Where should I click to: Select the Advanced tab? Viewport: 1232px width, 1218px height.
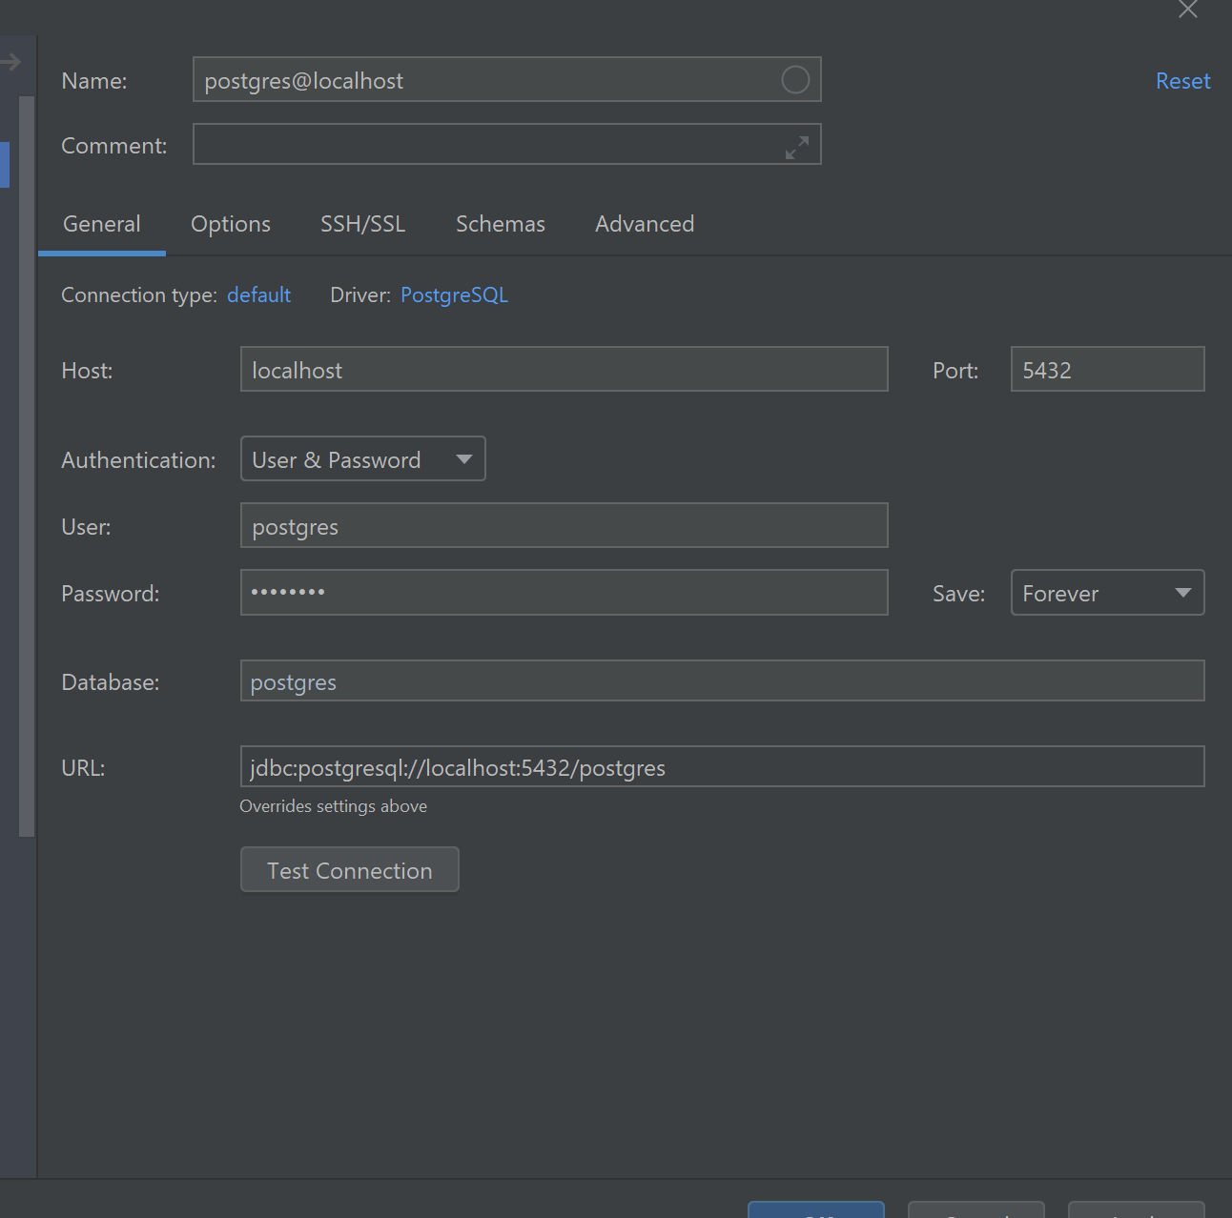[x=645, y=224]
